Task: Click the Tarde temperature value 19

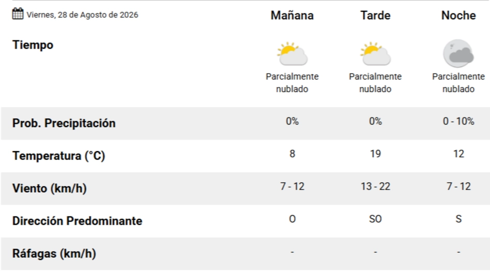Action: click(375, 154)
